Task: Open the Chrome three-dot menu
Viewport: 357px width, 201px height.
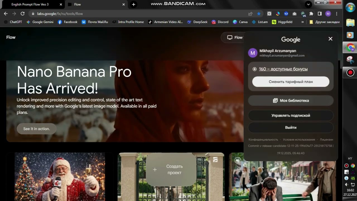Action: tap(337, 14)
